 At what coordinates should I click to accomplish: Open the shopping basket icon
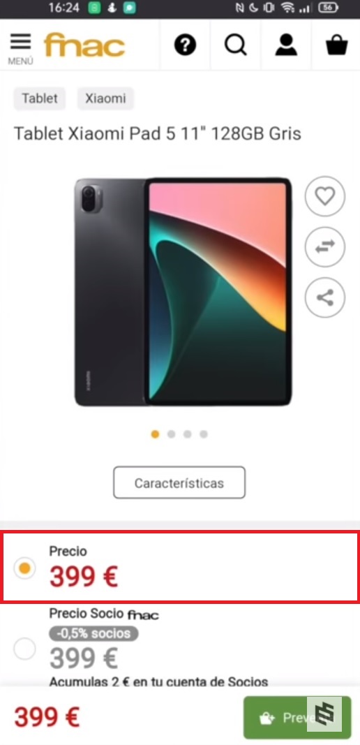click(x=337, y=45)
